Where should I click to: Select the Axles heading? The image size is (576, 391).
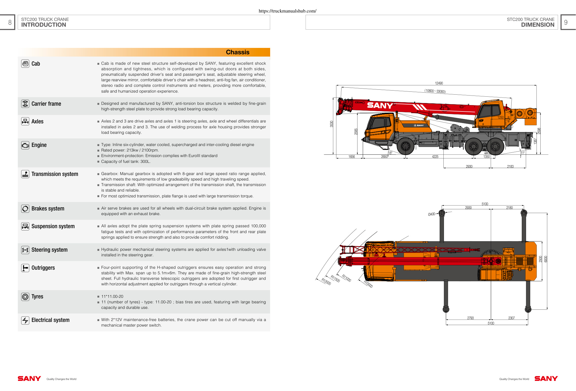click(x=37, y=122)
